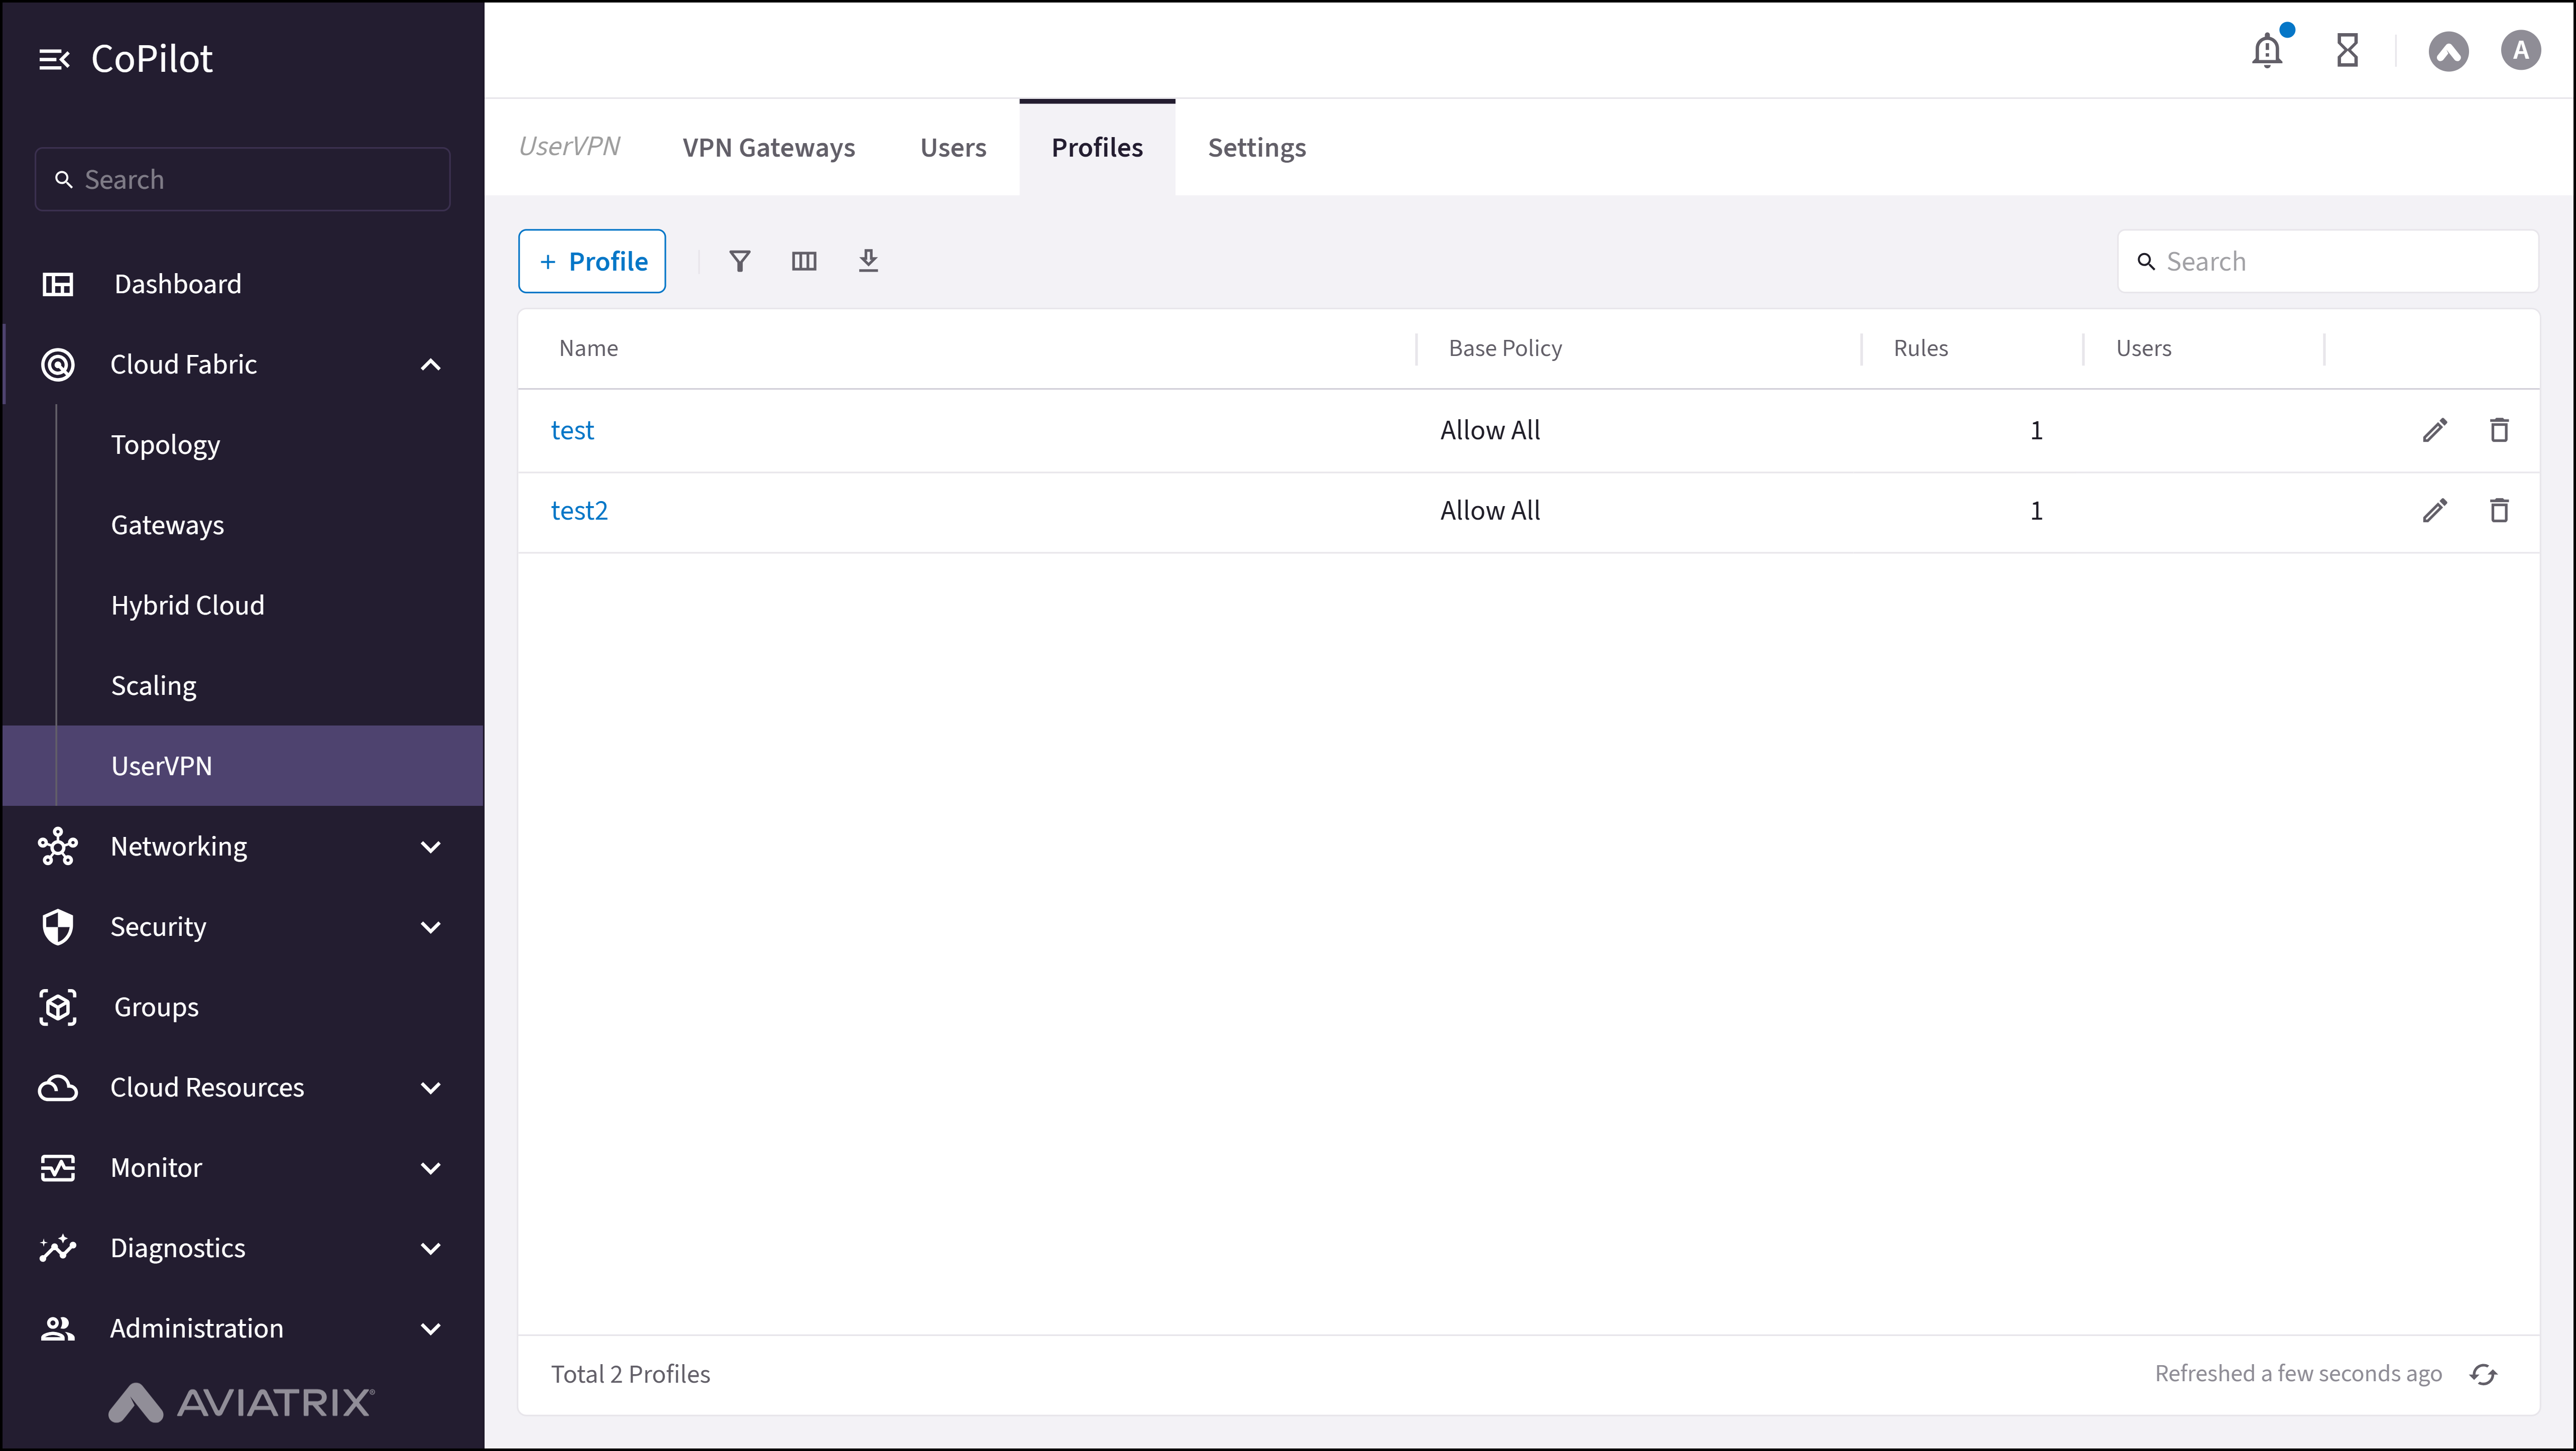Viewport: 2576px width, 1451px height.
Task: Delete the test2 profile with trash icon
Action: coord(2499,510)
